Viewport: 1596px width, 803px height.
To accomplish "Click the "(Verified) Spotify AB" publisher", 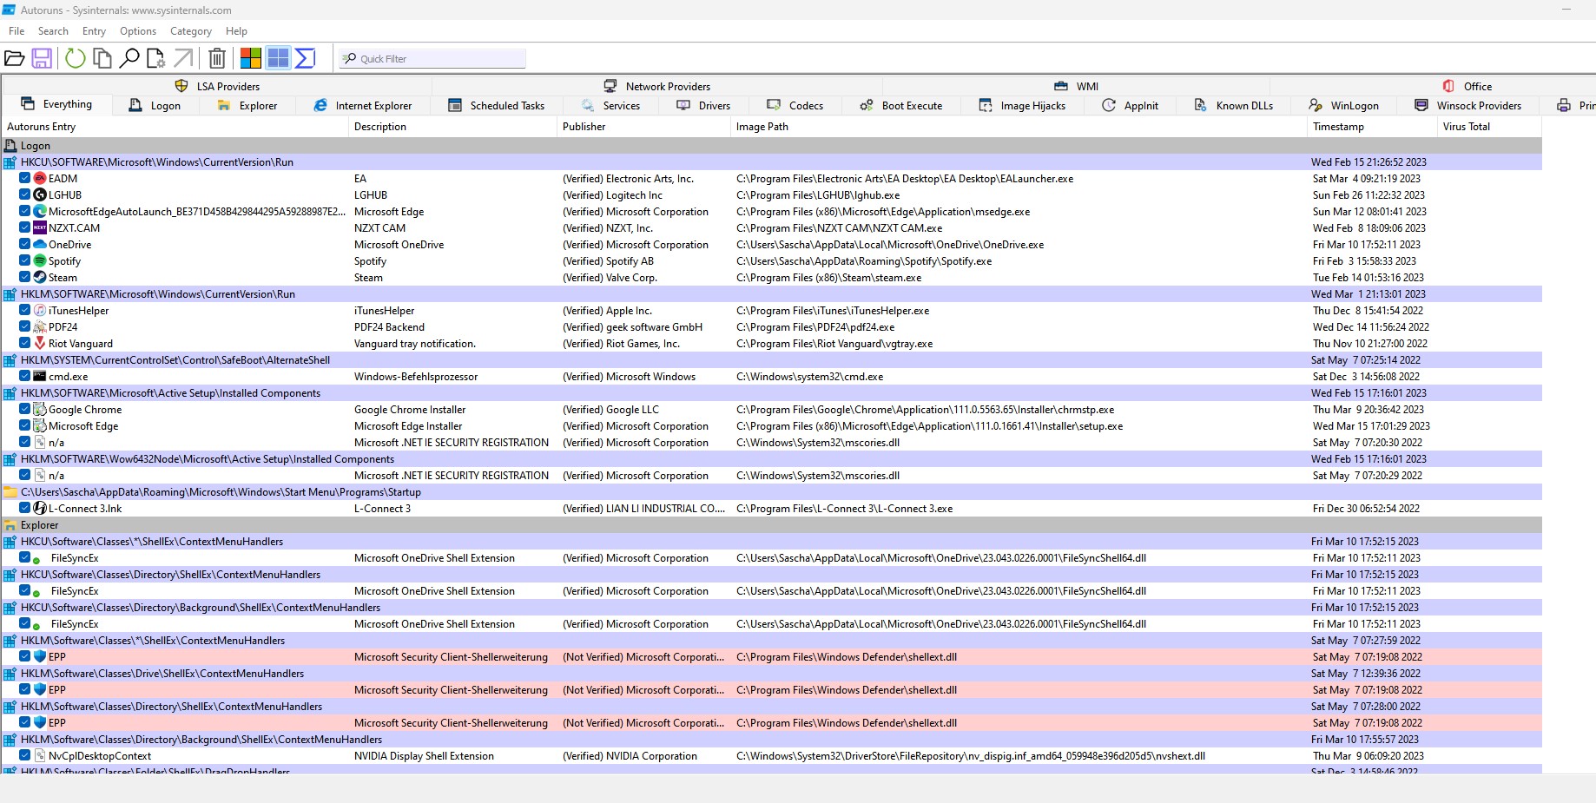I will (608, 261).
